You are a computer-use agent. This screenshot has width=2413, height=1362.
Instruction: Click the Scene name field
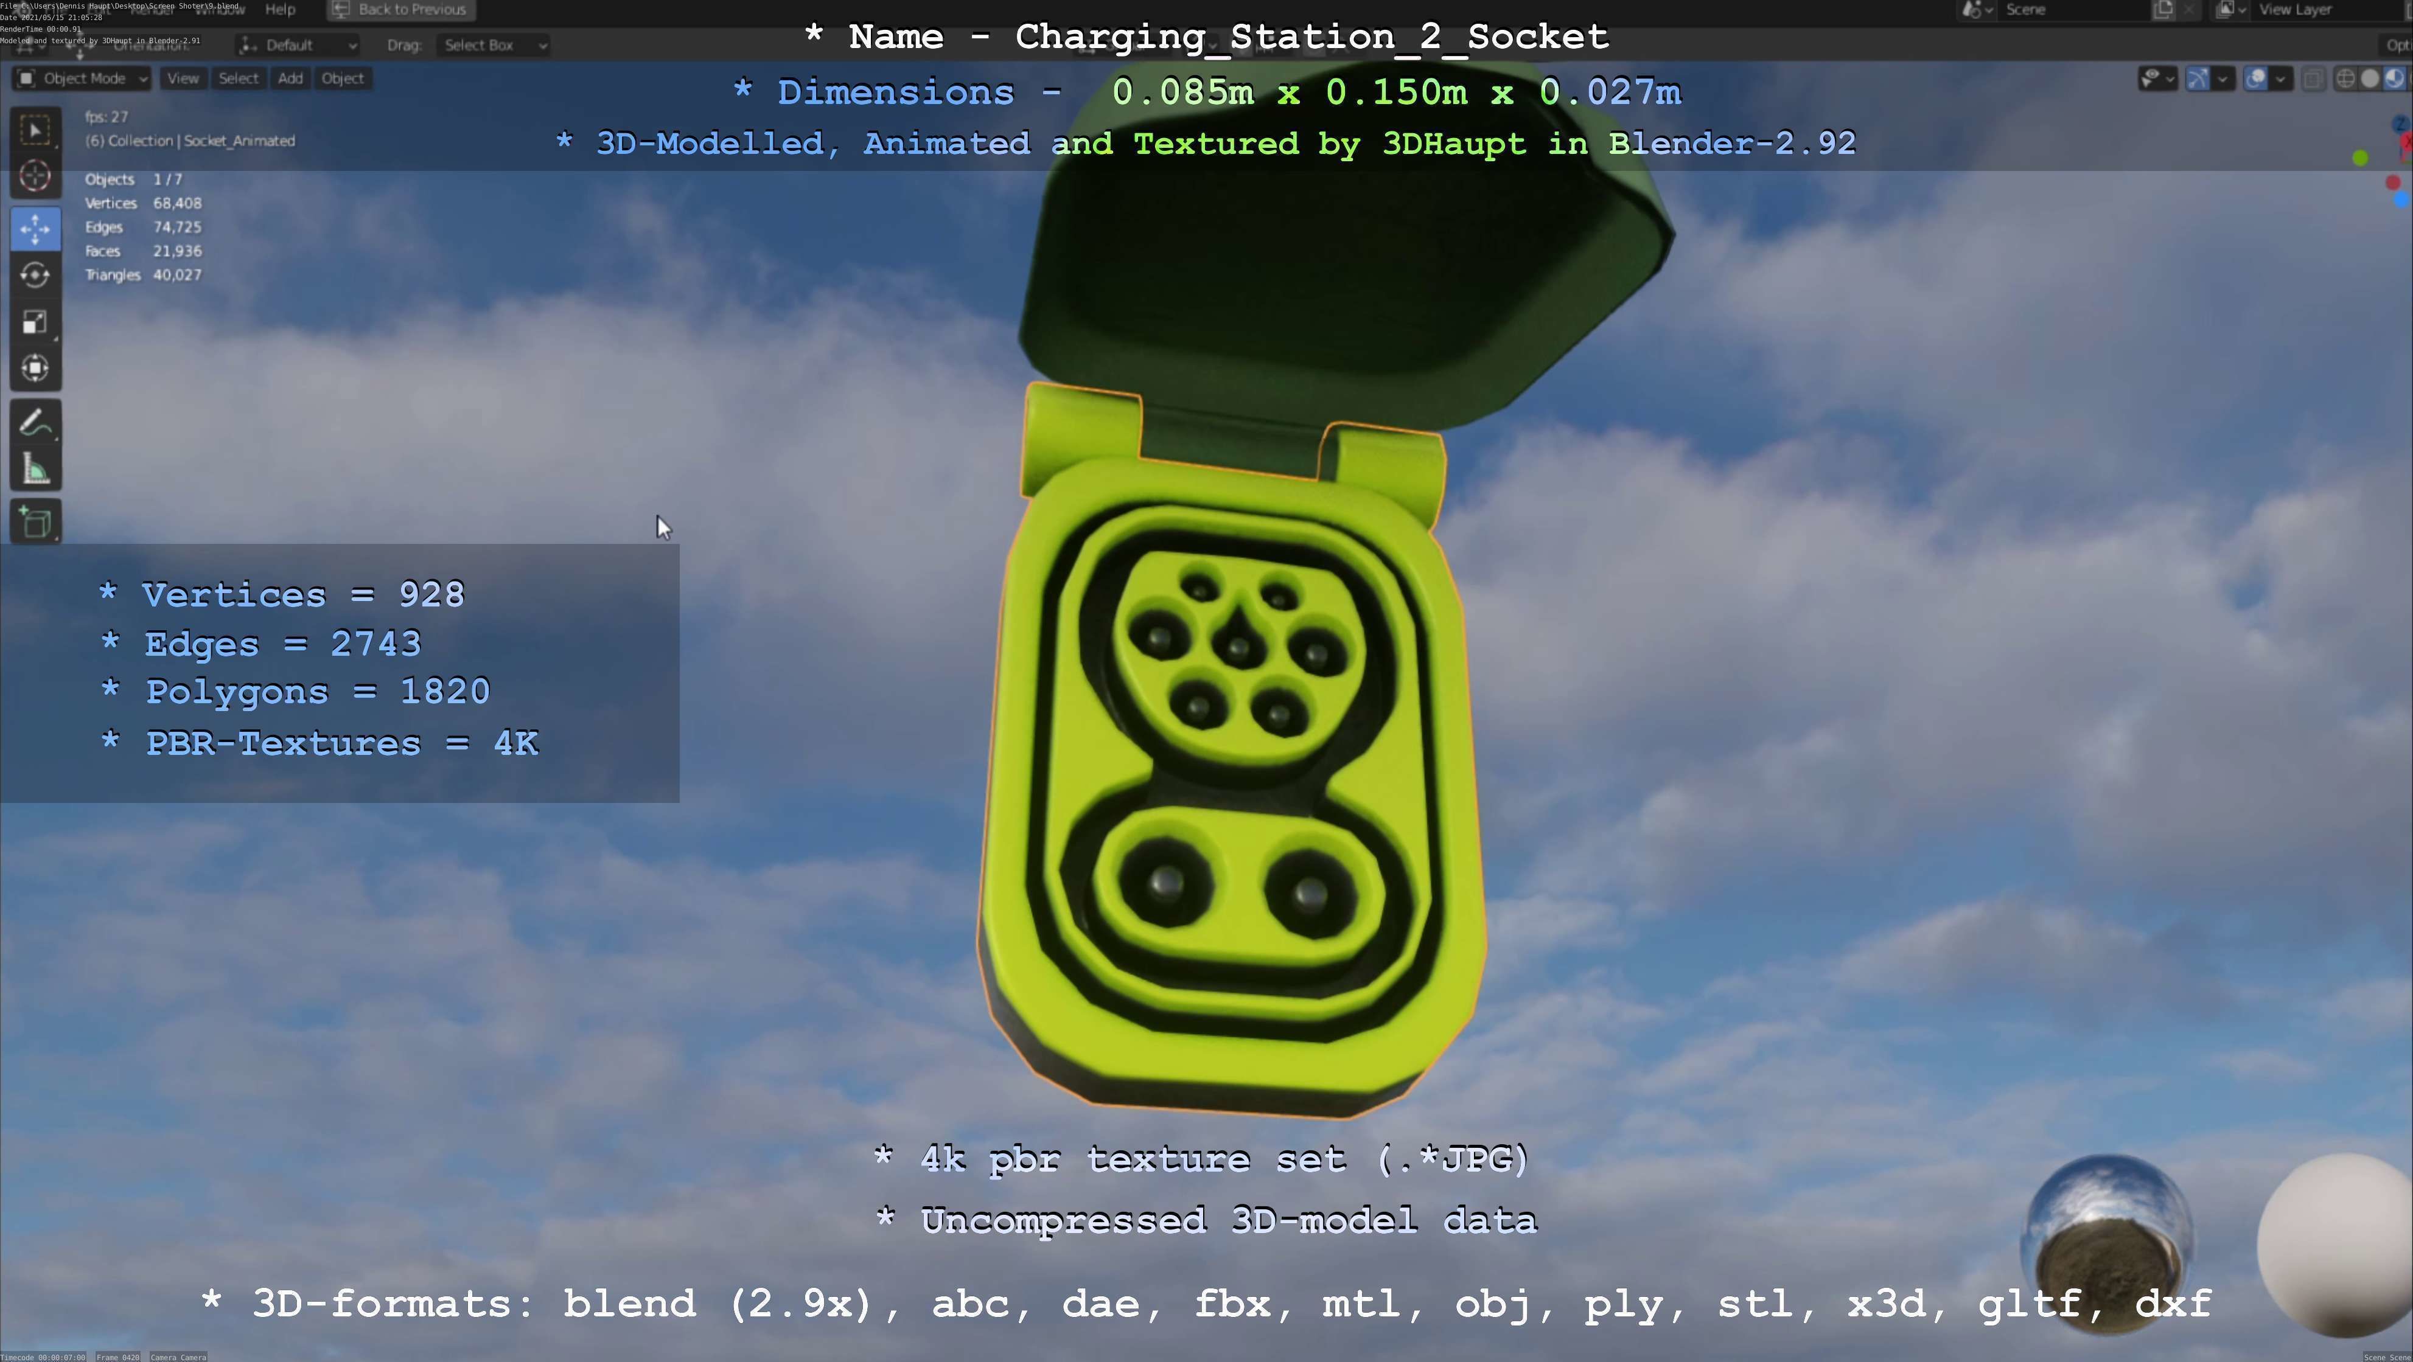2074,9
